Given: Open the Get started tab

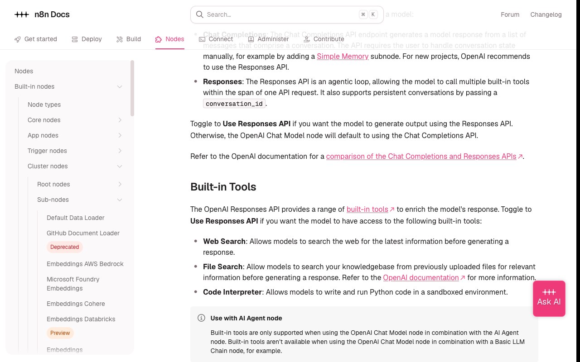Looking at the screenshot, I should pos(36,39).
